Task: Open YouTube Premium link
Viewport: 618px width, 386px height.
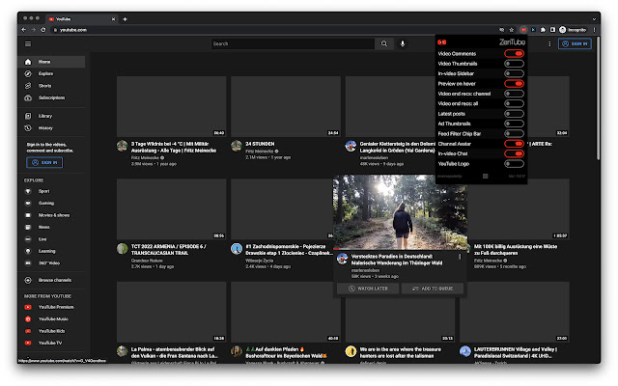Action: (51, 307)
